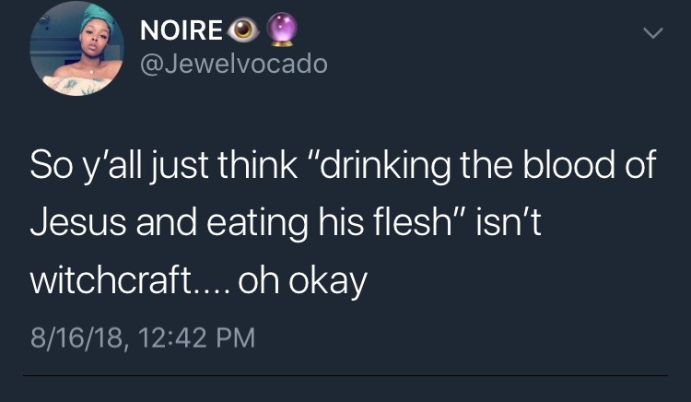The height and width of the screenshot is (402, 691).
Task: Click the crystal ball emoji icon
Action: (282, 30)
